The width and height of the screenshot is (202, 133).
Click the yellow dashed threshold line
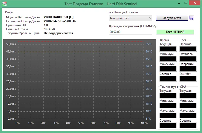81,52
